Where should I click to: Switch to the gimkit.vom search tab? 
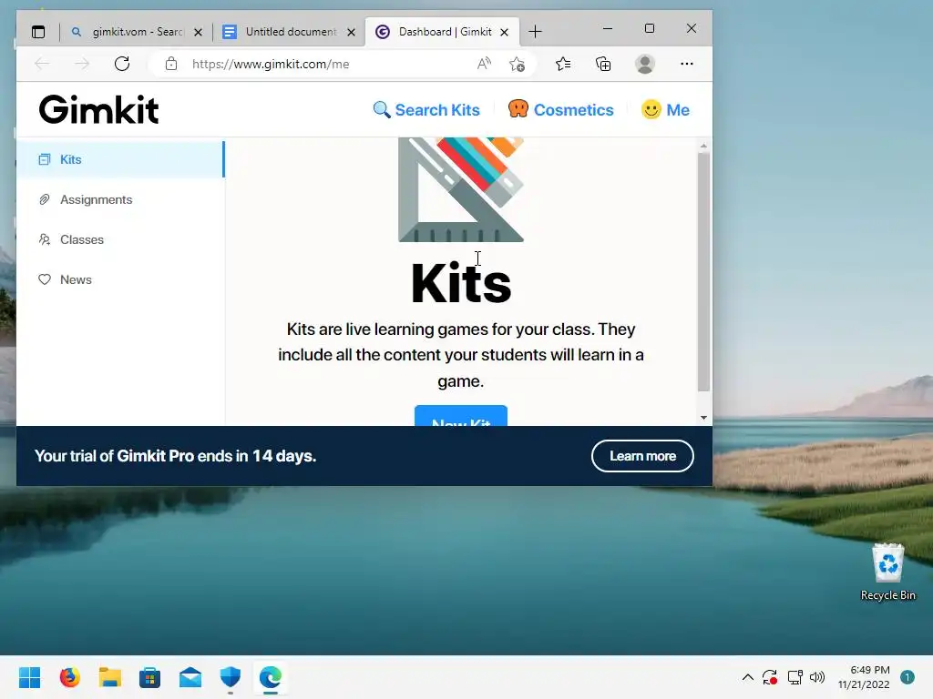(x=137, y=32)
